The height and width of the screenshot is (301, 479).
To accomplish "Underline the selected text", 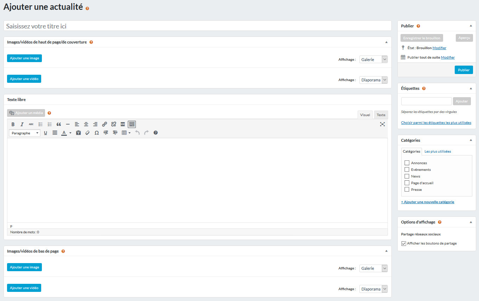I will coord(45,133).
